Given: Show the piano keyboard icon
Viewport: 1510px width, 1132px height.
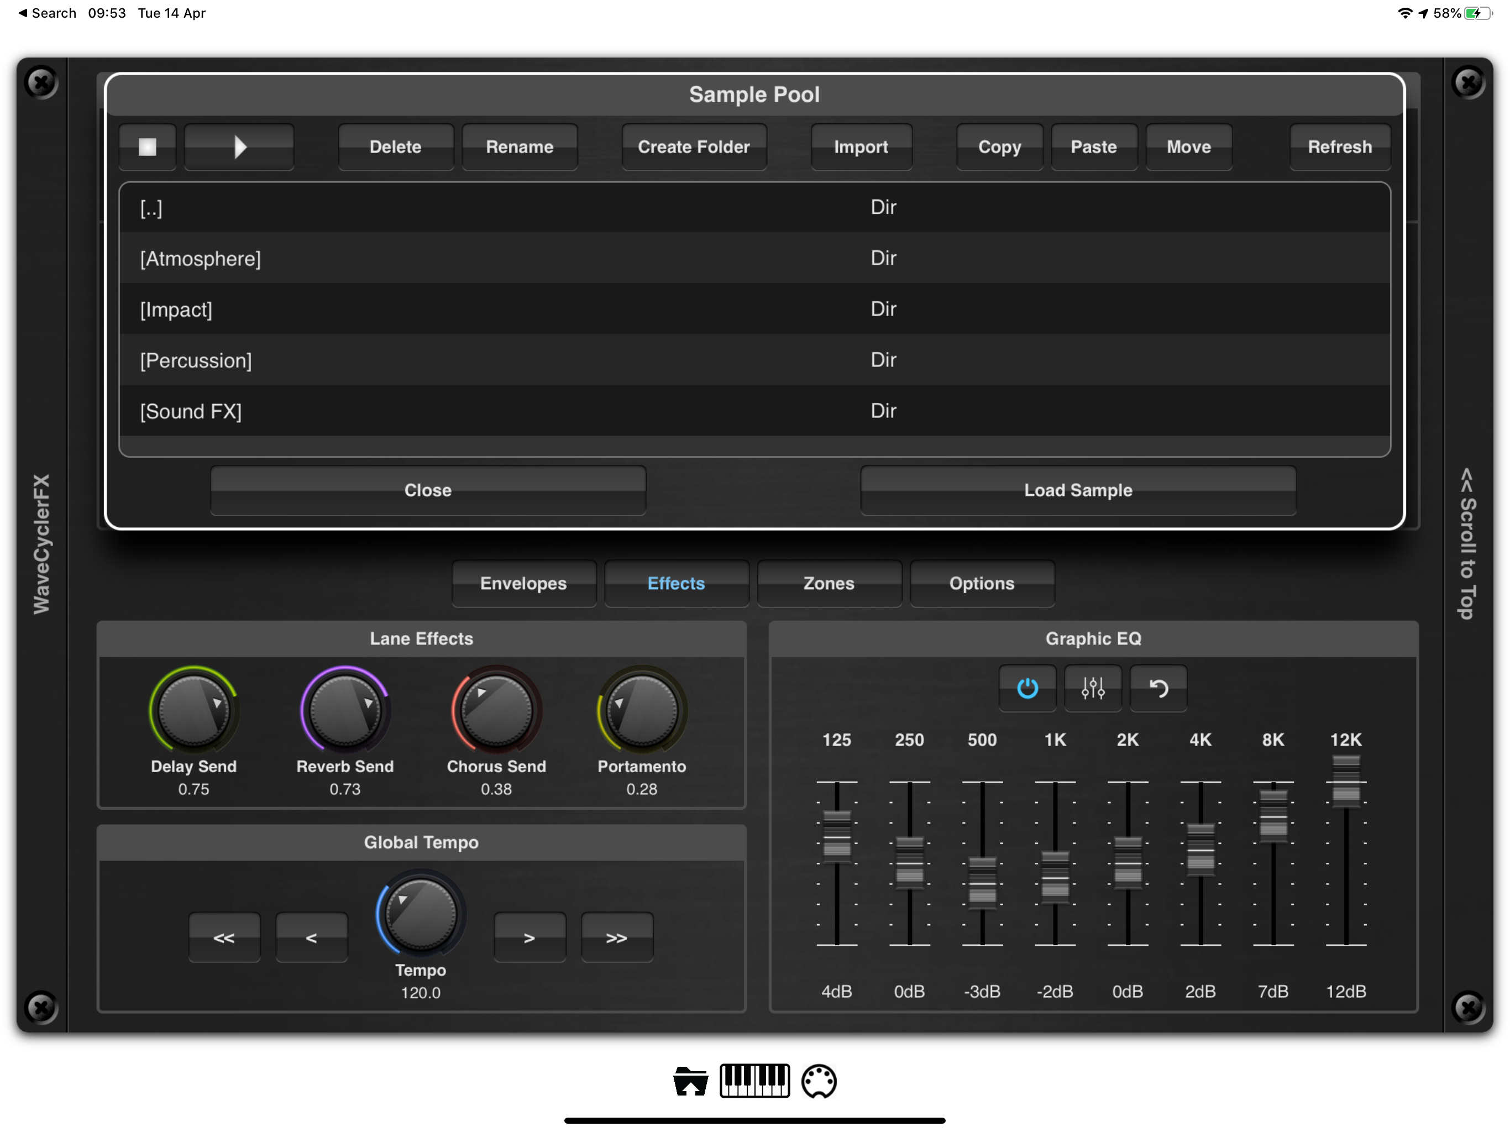Looking at the screenshot, I should point(754,1081).
